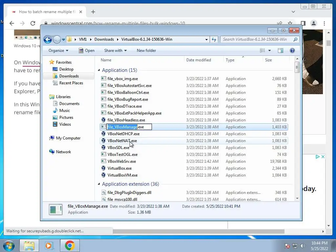336x252 pixels.
Task: Click the magnifier icon in Explorer search box
Action: pyautogui.click(x=295, y=39)
